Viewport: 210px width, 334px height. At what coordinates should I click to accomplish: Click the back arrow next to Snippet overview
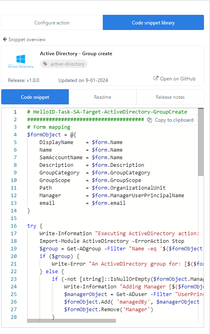[5, 40]
